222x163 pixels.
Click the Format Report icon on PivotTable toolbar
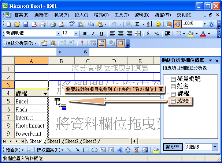tap(44, 43)
